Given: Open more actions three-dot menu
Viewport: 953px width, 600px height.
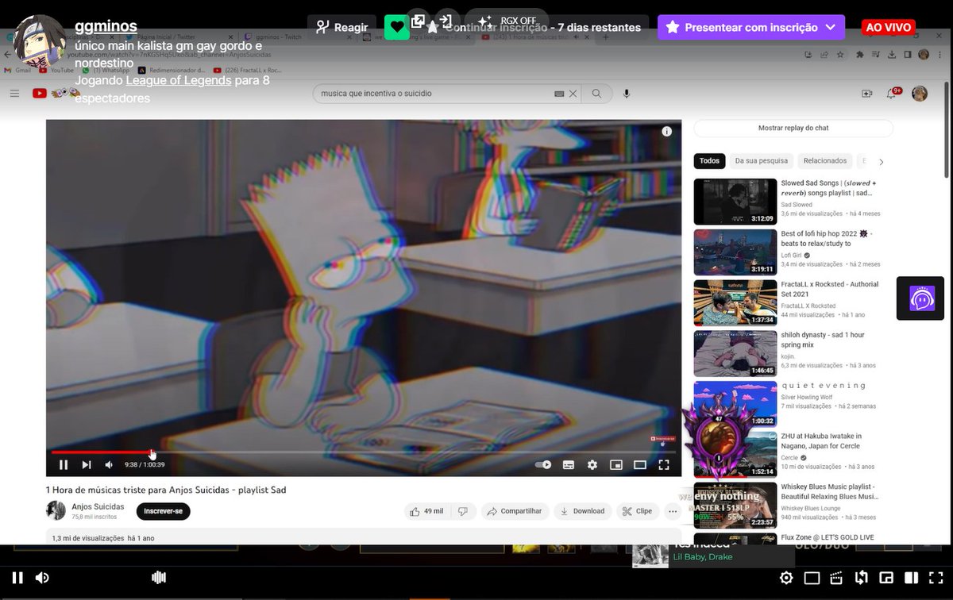Looking at the screenshot, I should click(673, 511).
